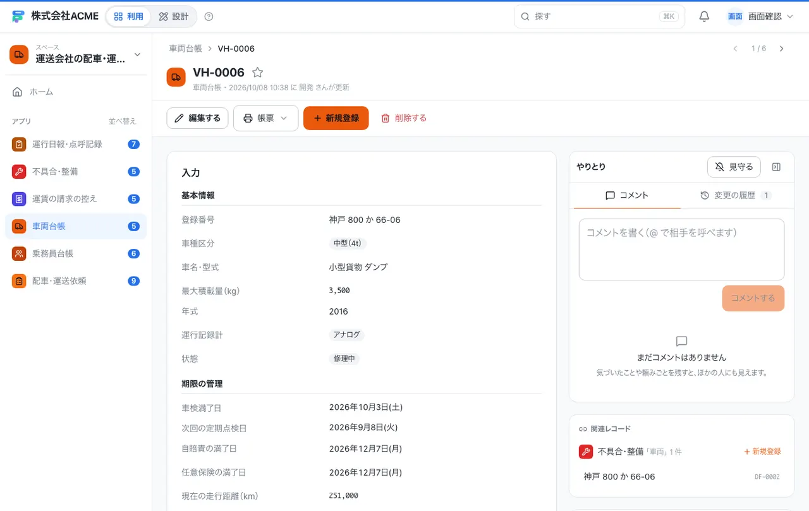The width and height of the screenshot is (809, 511).
Task: Click the space truck icon in sidebar
Action: [19, 54]
